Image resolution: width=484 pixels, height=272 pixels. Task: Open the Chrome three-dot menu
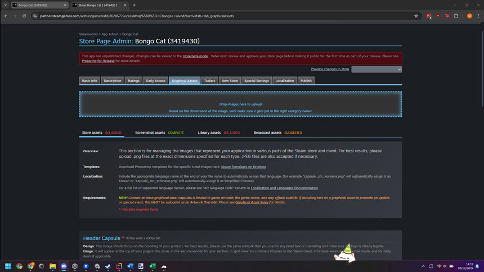click(477, 16)
